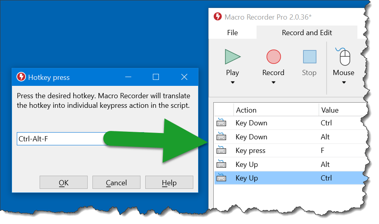Image resolution: width=379 pixels, height=224 pixels.
Task: Open the File tab
Action: [233, 33]
